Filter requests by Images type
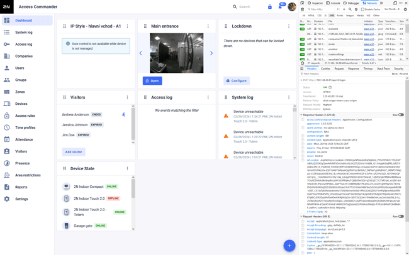Viewport: 409px width, 255px height. 350,16
